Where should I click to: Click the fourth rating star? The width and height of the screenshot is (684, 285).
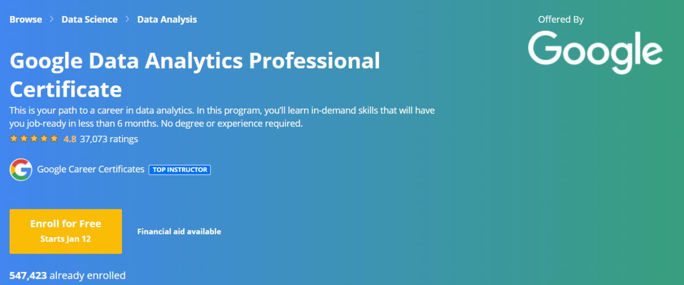pyautogui.click(x=44, y=139)
